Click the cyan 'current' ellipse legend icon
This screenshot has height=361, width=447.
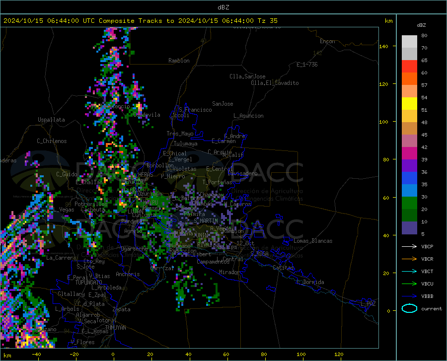coord(409,308)
